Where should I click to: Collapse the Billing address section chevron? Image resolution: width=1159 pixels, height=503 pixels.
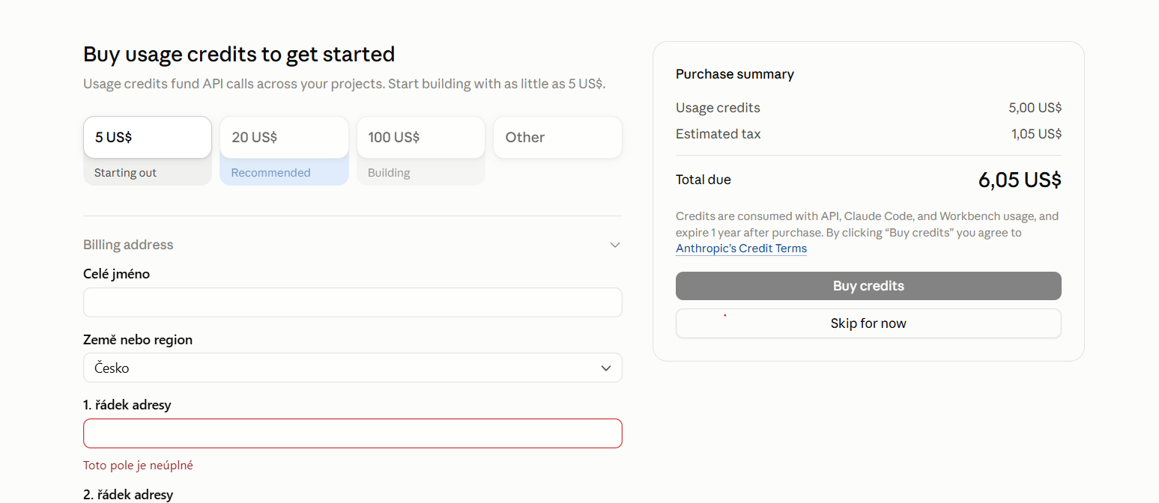click(x=615, y=245)
